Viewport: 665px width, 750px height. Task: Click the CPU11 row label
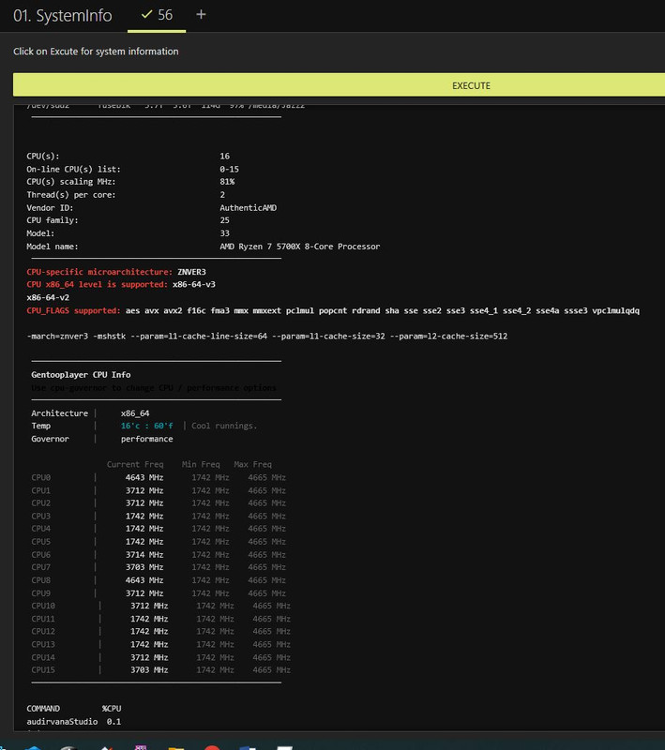click(43, 619)
